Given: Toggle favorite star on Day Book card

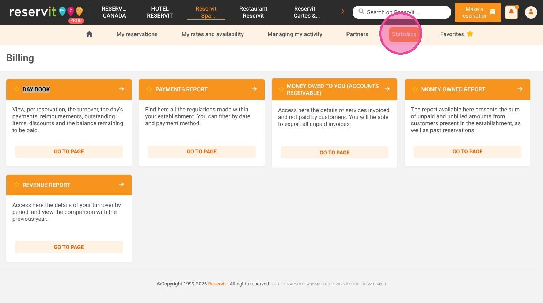Looking at the screenshot, I should (16, 89).
